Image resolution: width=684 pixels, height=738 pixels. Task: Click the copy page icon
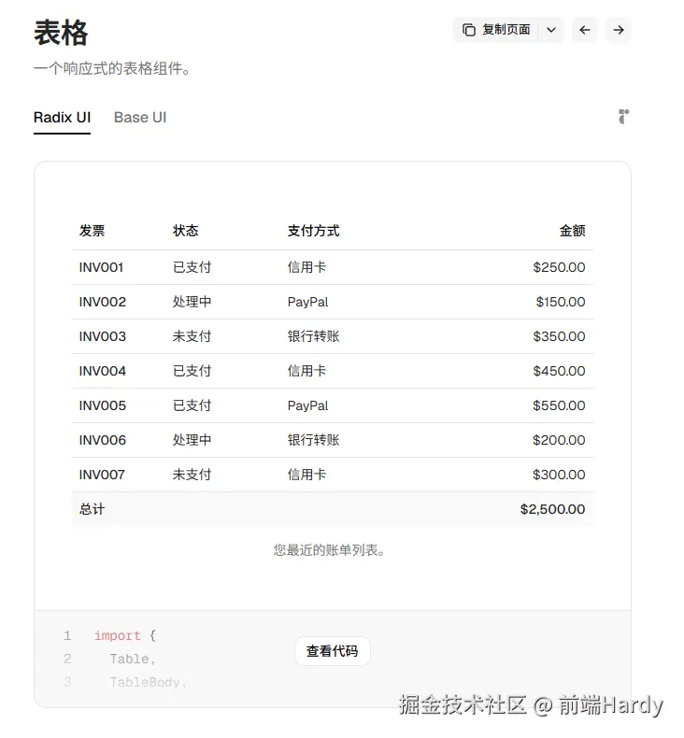468,30
